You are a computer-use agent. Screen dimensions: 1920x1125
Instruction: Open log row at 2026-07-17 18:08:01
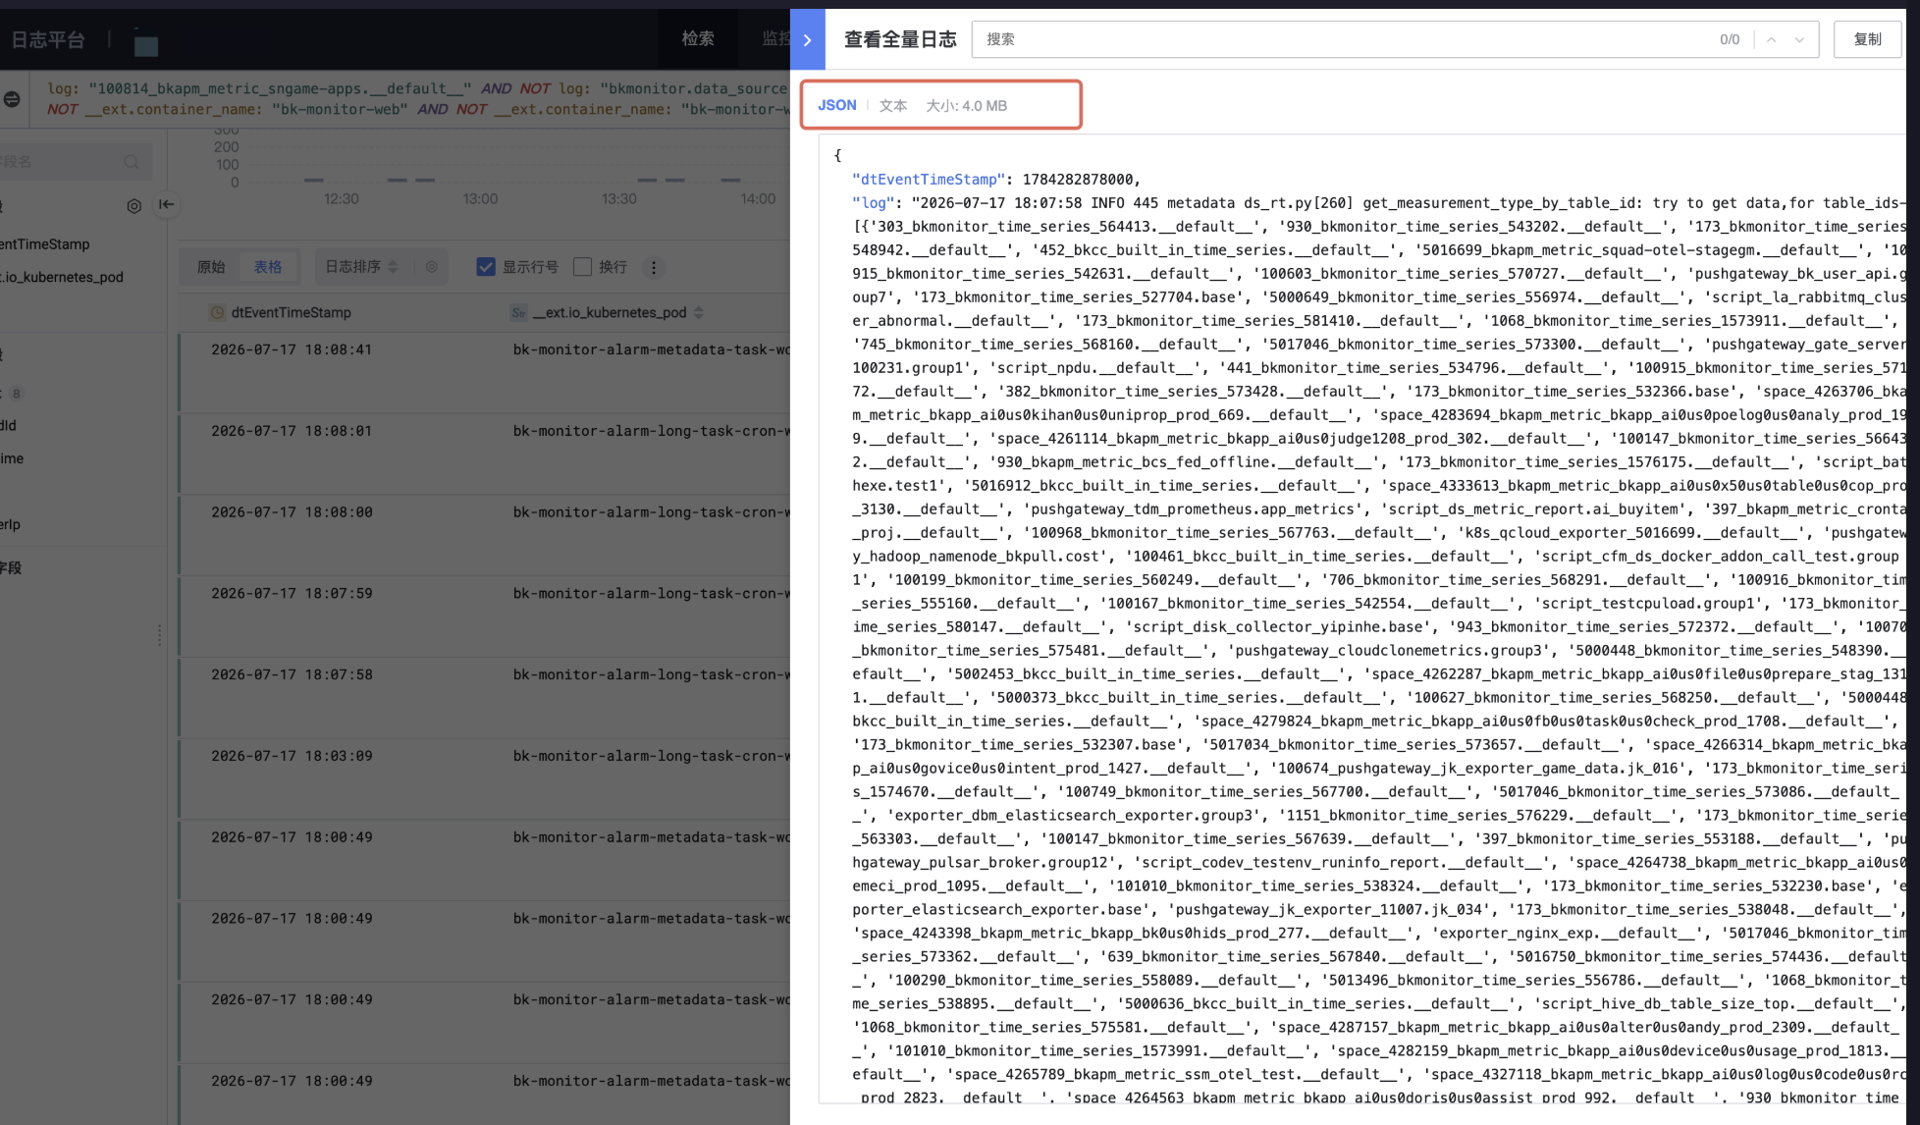tap(484, 455)
